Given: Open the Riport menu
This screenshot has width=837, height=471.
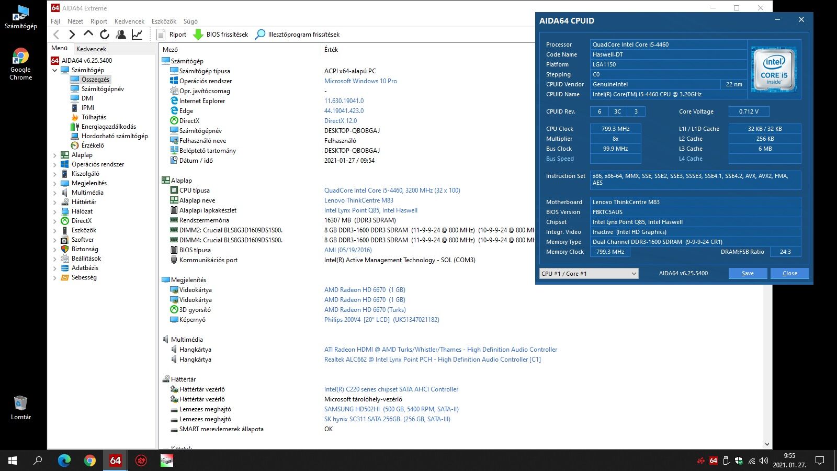Looking at the screenshot, I should coord(99,21).
